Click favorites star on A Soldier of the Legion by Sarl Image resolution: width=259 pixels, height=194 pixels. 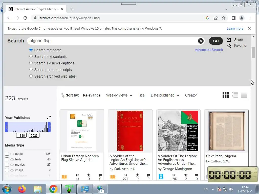click(x=137, y=175)
